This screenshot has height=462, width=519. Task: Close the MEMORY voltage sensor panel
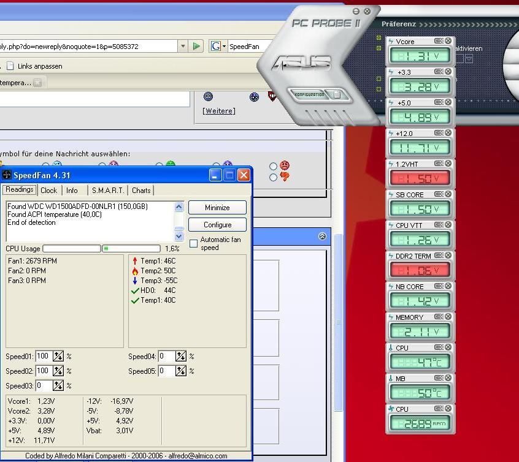tap(448, 317)
